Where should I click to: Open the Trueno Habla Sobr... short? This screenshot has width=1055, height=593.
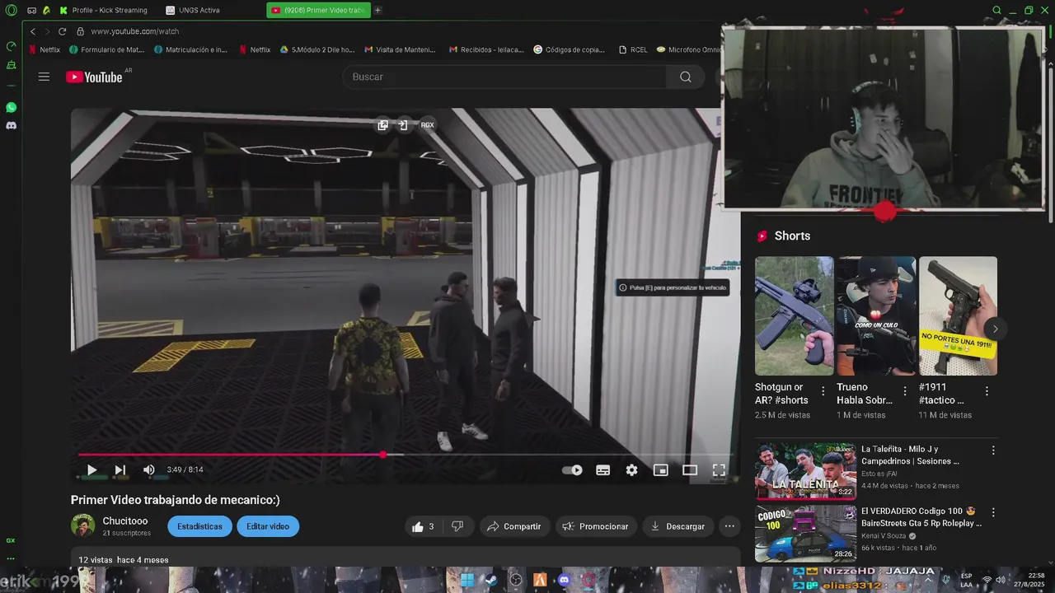(x=876, y=316)
